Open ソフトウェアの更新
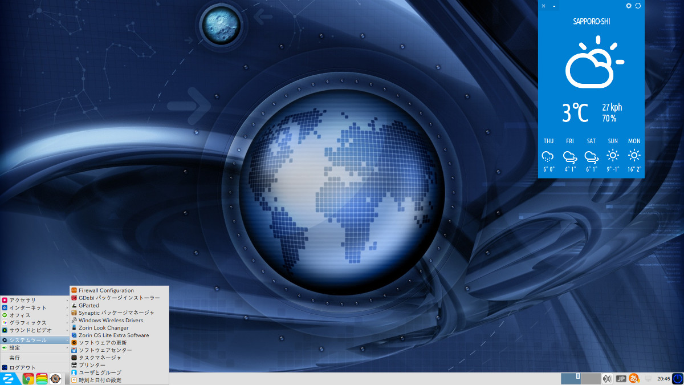This screenshot has height=385, width=684. point(119,342)
